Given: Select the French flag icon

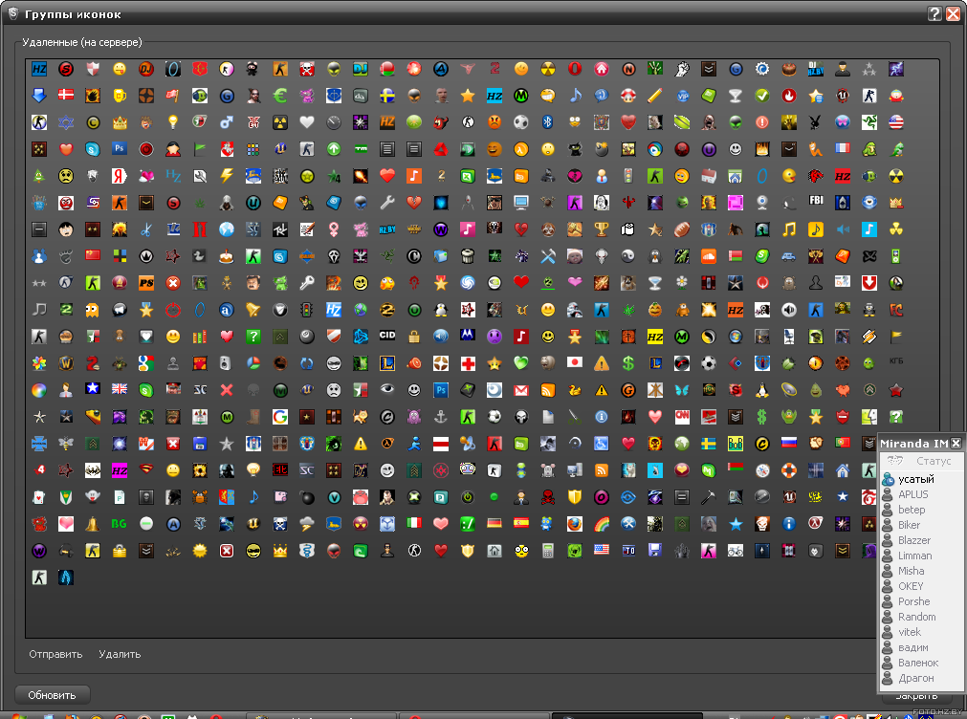Looking at the screenshot, I should point(843,149).
